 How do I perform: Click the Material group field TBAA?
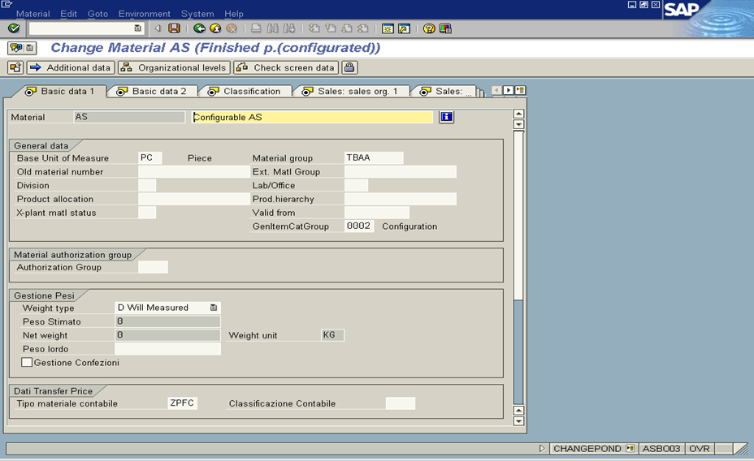374,158
